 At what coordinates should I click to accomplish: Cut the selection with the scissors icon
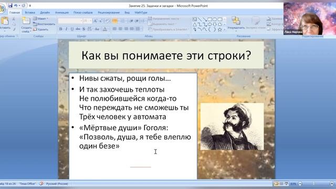[14, 19]
